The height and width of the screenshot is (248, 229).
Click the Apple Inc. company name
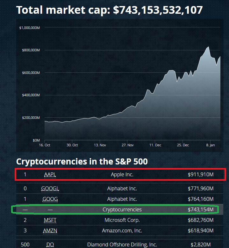pyautogui.click(x=122, y=174)
